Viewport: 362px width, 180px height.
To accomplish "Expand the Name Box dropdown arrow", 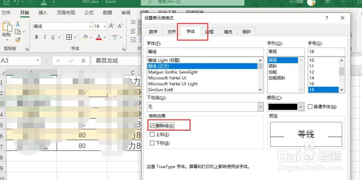I will point(37,60).
